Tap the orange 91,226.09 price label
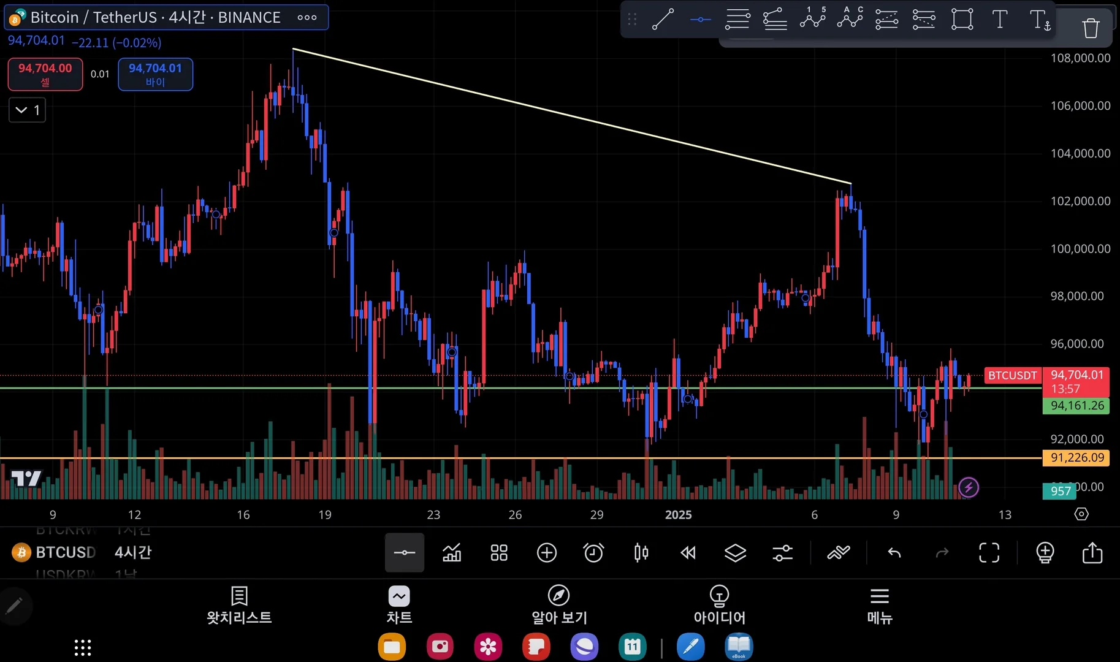The image size is (1120, 662). [1076, 458]
